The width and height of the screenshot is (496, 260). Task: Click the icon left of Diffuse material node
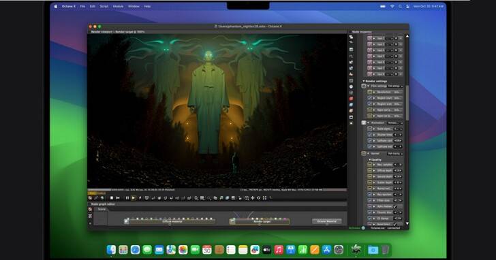tap(127, 221)
